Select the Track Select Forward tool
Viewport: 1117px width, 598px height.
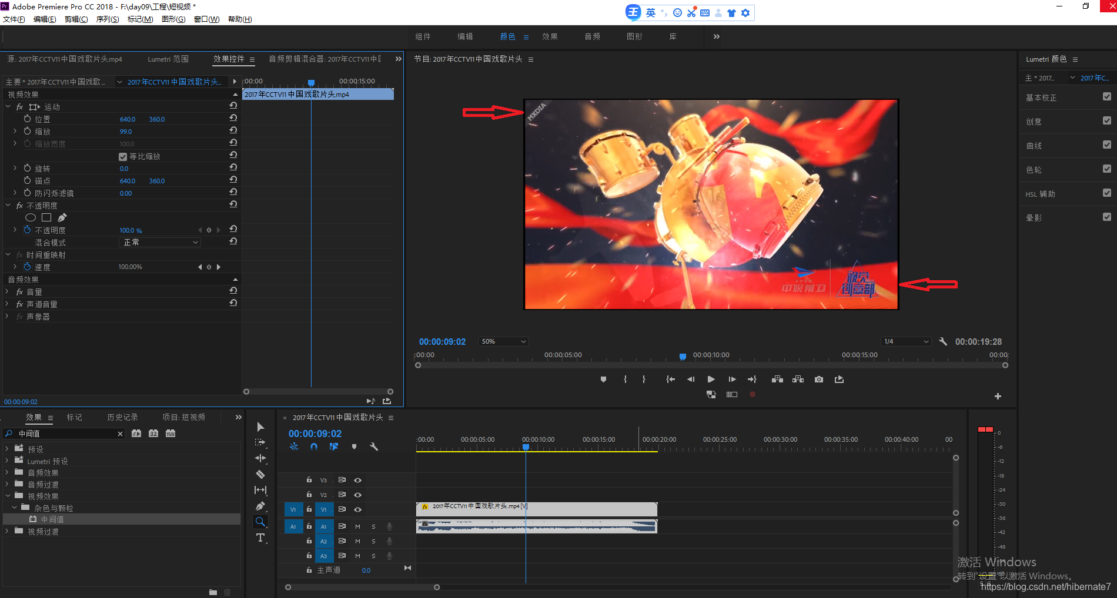[260, 442]
